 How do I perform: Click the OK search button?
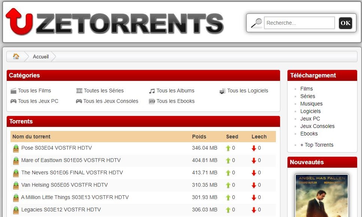coord(346,23)
